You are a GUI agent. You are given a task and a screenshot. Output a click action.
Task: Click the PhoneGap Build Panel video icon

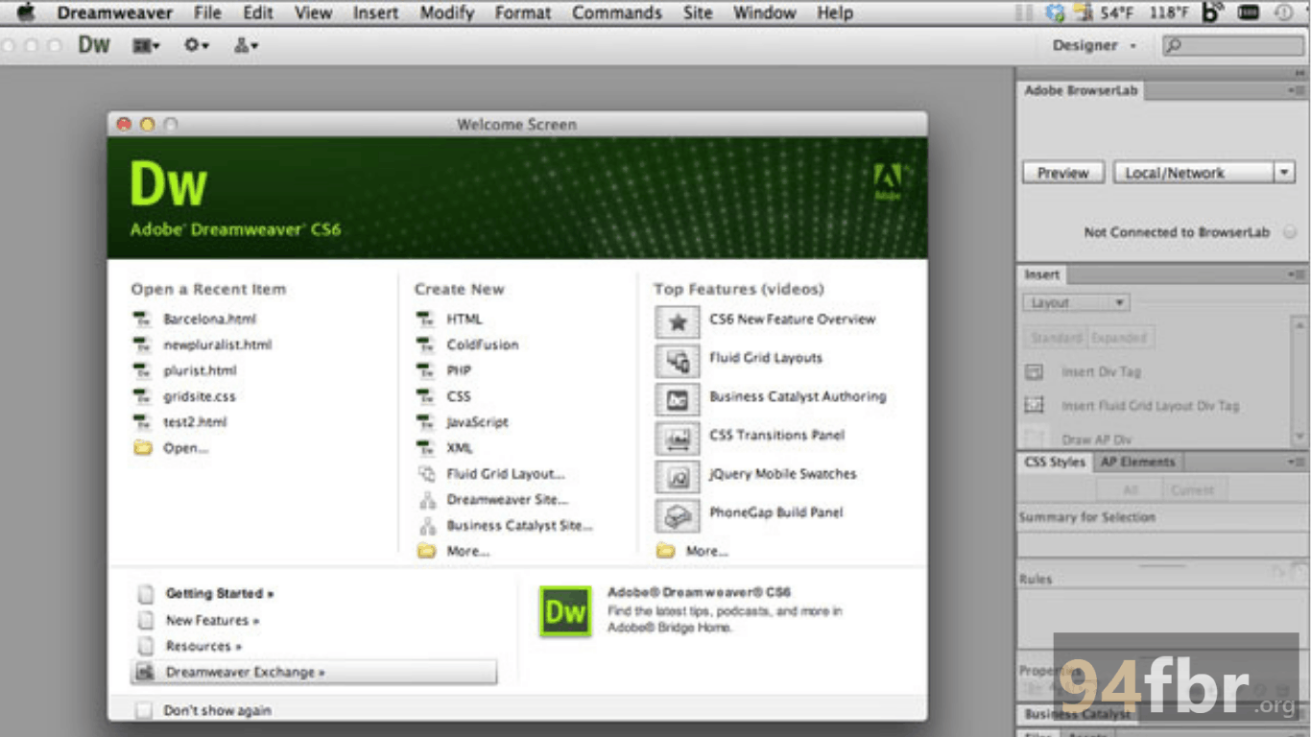tap(678, 516)
